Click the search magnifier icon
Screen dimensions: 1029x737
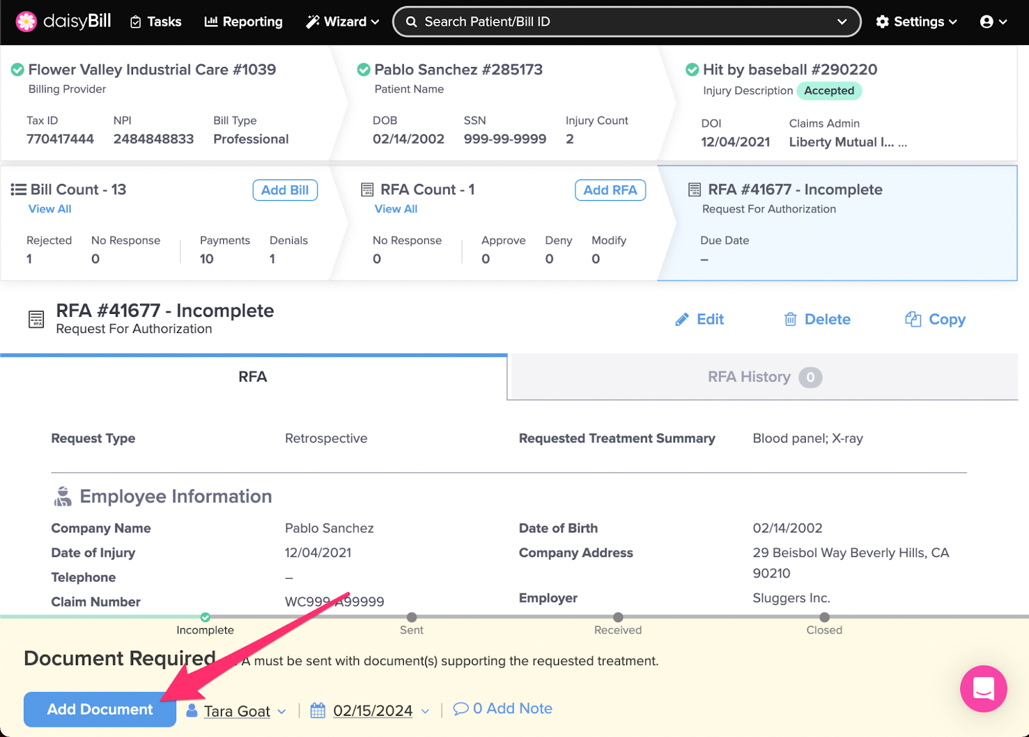[x=412, y=22]
